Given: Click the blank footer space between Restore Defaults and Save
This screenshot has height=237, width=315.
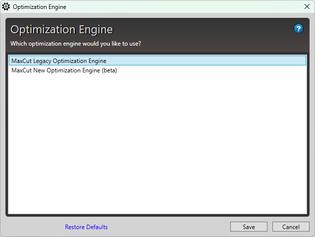Looking at the screenshot, I should pos(168,227).
